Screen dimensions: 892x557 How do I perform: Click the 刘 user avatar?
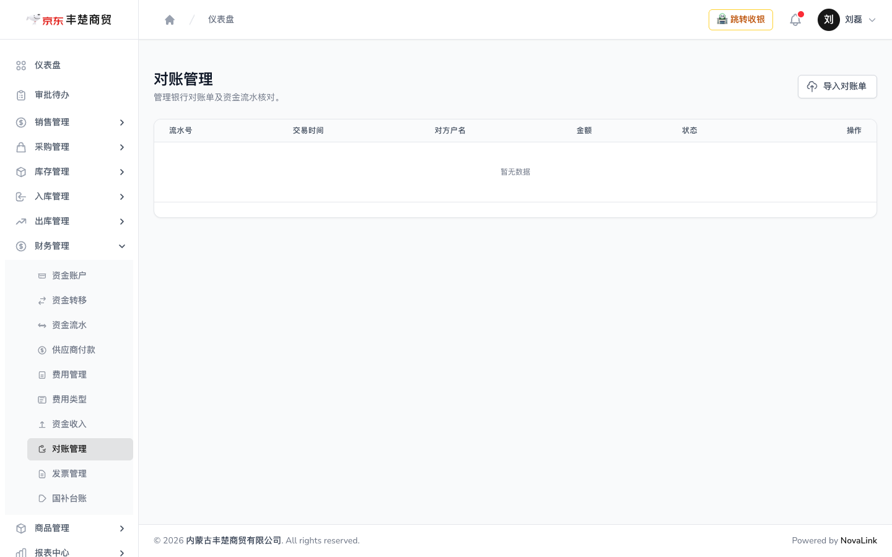829,20
